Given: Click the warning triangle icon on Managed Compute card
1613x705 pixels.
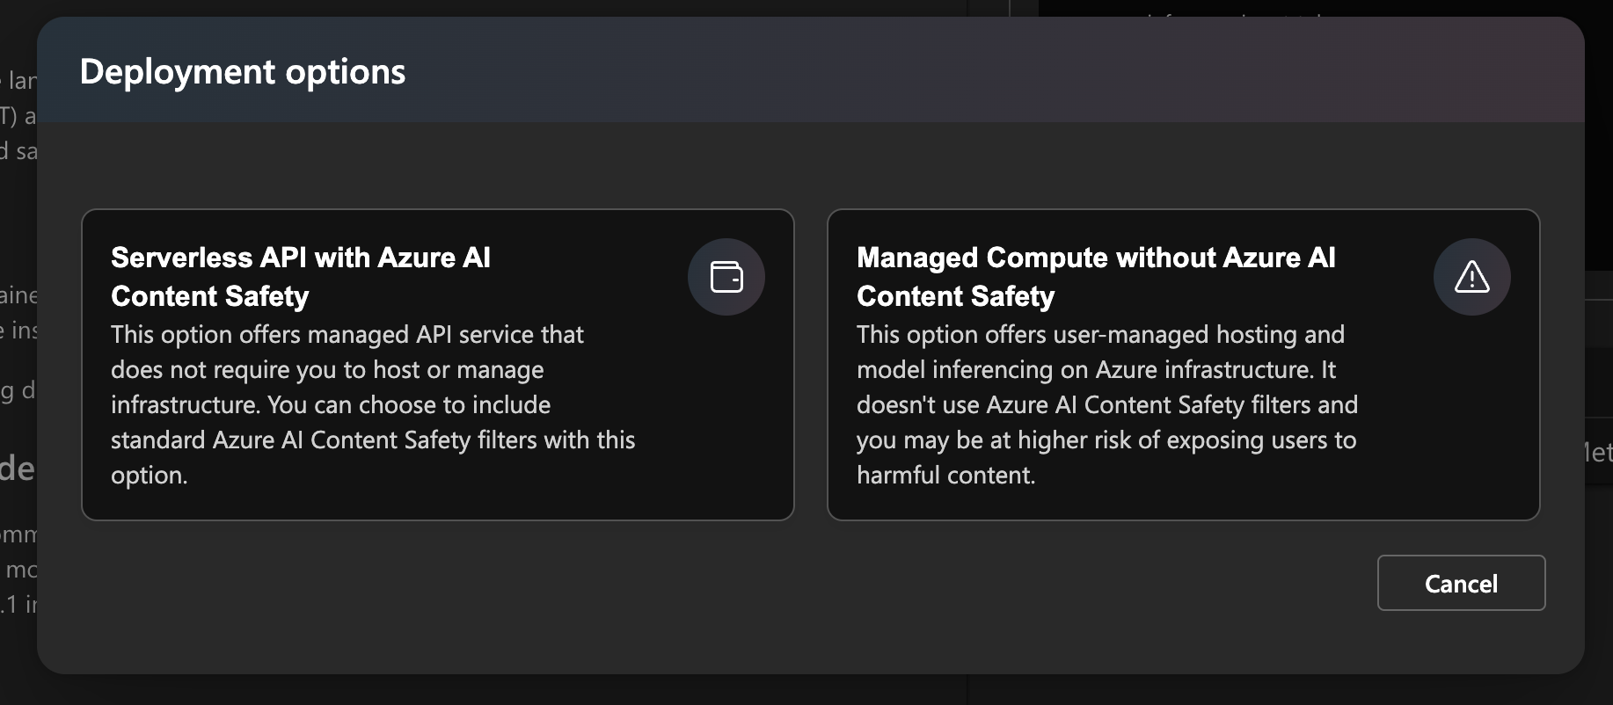Looking at the screenshot, I should point(1471,277).
